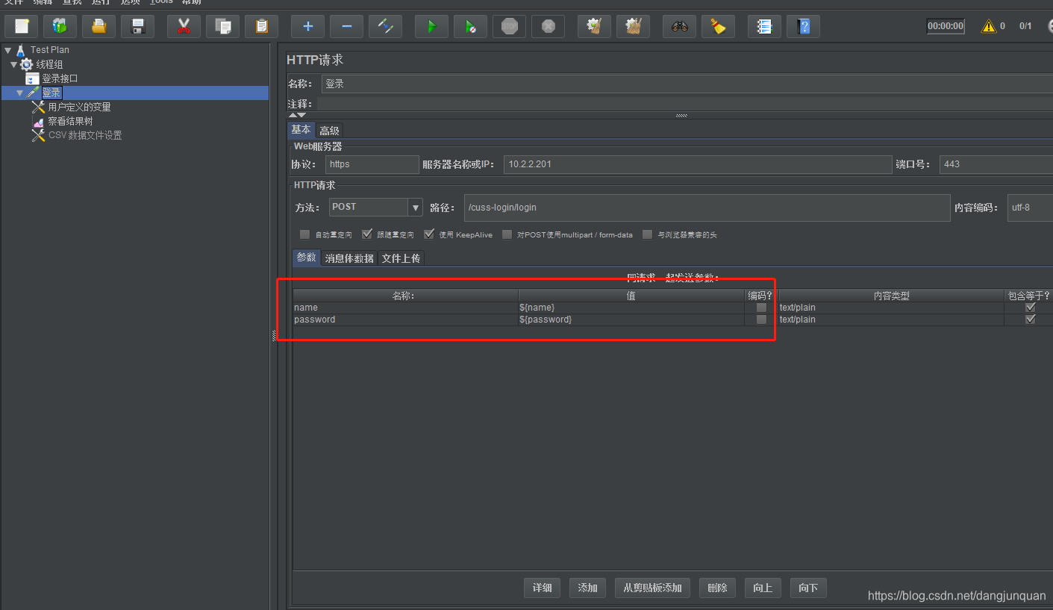Clear all results with double broom icon

coord(633,26)
